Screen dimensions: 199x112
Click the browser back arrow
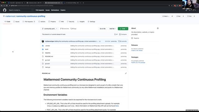pyautogui.click(x=2, y=6)
